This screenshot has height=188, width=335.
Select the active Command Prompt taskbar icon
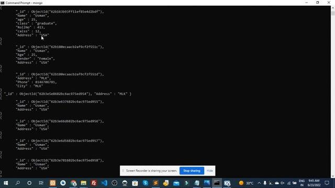click(217, 183)
